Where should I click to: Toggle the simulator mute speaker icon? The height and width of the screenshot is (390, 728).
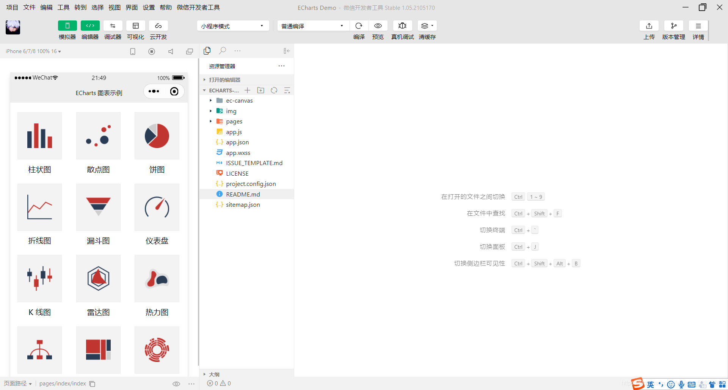tap(171, 51)
